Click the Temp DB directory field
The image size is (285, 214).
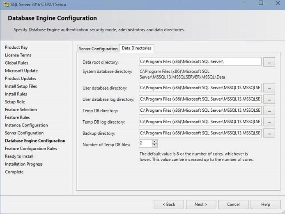point(200,110)
